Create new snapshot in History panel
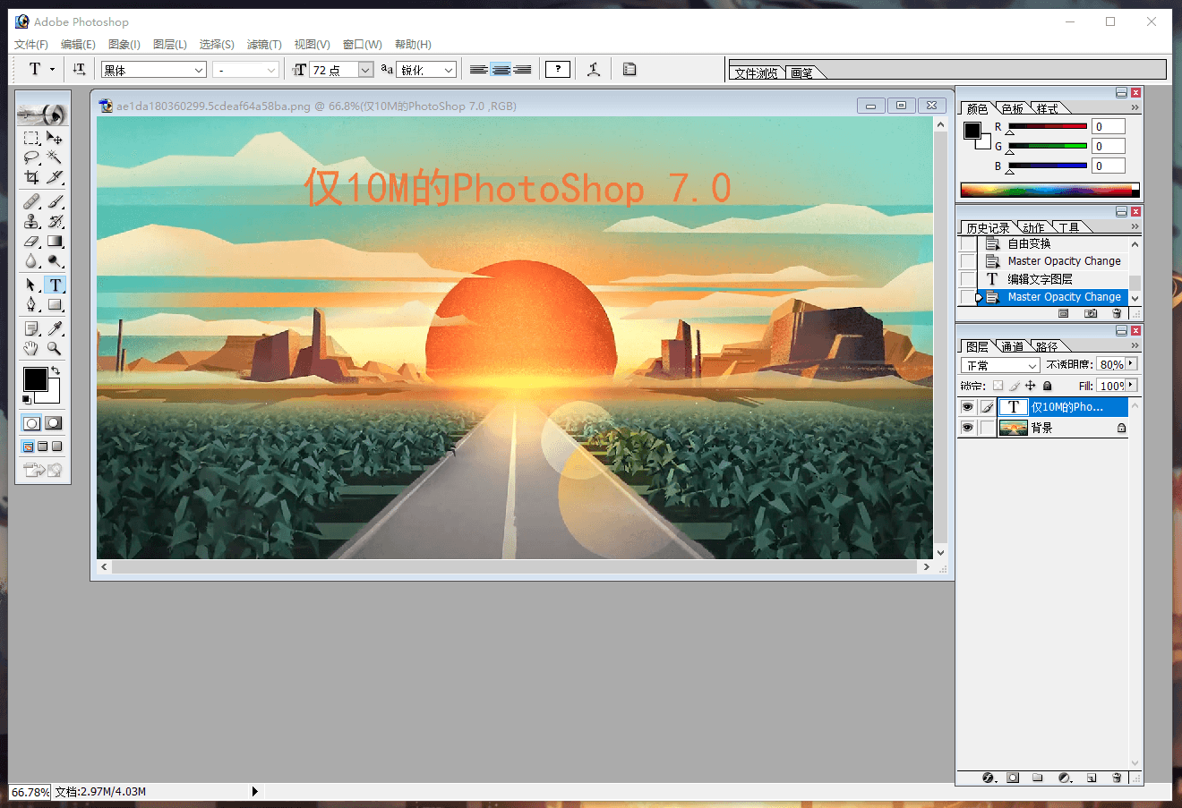1182x808 pixels. coord(1090,313)
